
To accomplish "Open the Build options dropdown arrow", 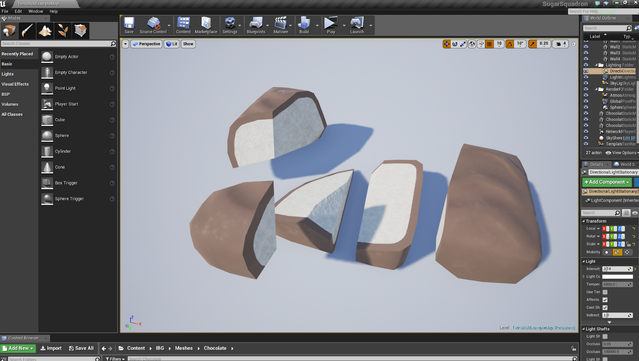I will pos(317,25).
